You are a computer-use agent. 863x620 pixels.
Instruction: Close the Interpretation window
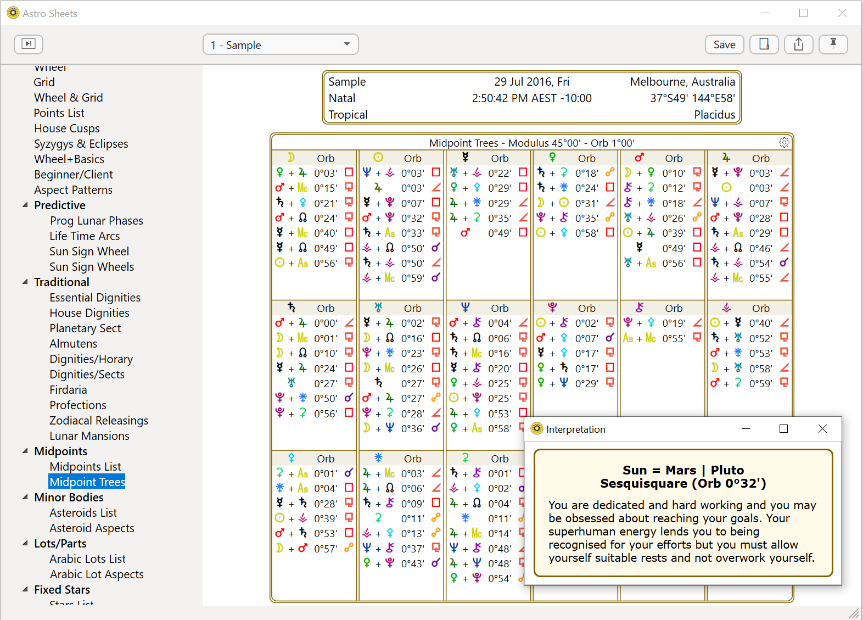tap(822, 429)
